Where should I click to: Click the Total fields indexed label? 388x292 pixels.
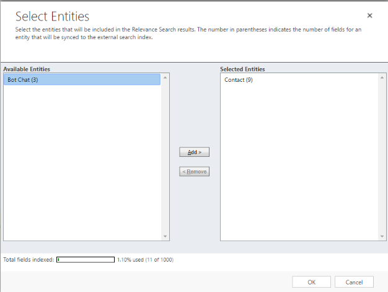(29, 260)
